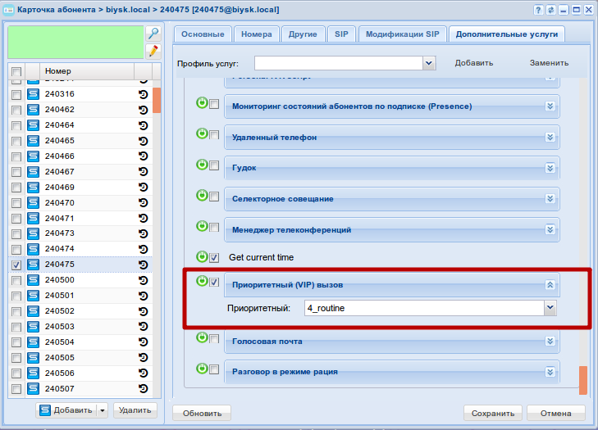Open the Приоритетный 4_routine dropdown
Screen dimensions: 598x430
(550, 308)
